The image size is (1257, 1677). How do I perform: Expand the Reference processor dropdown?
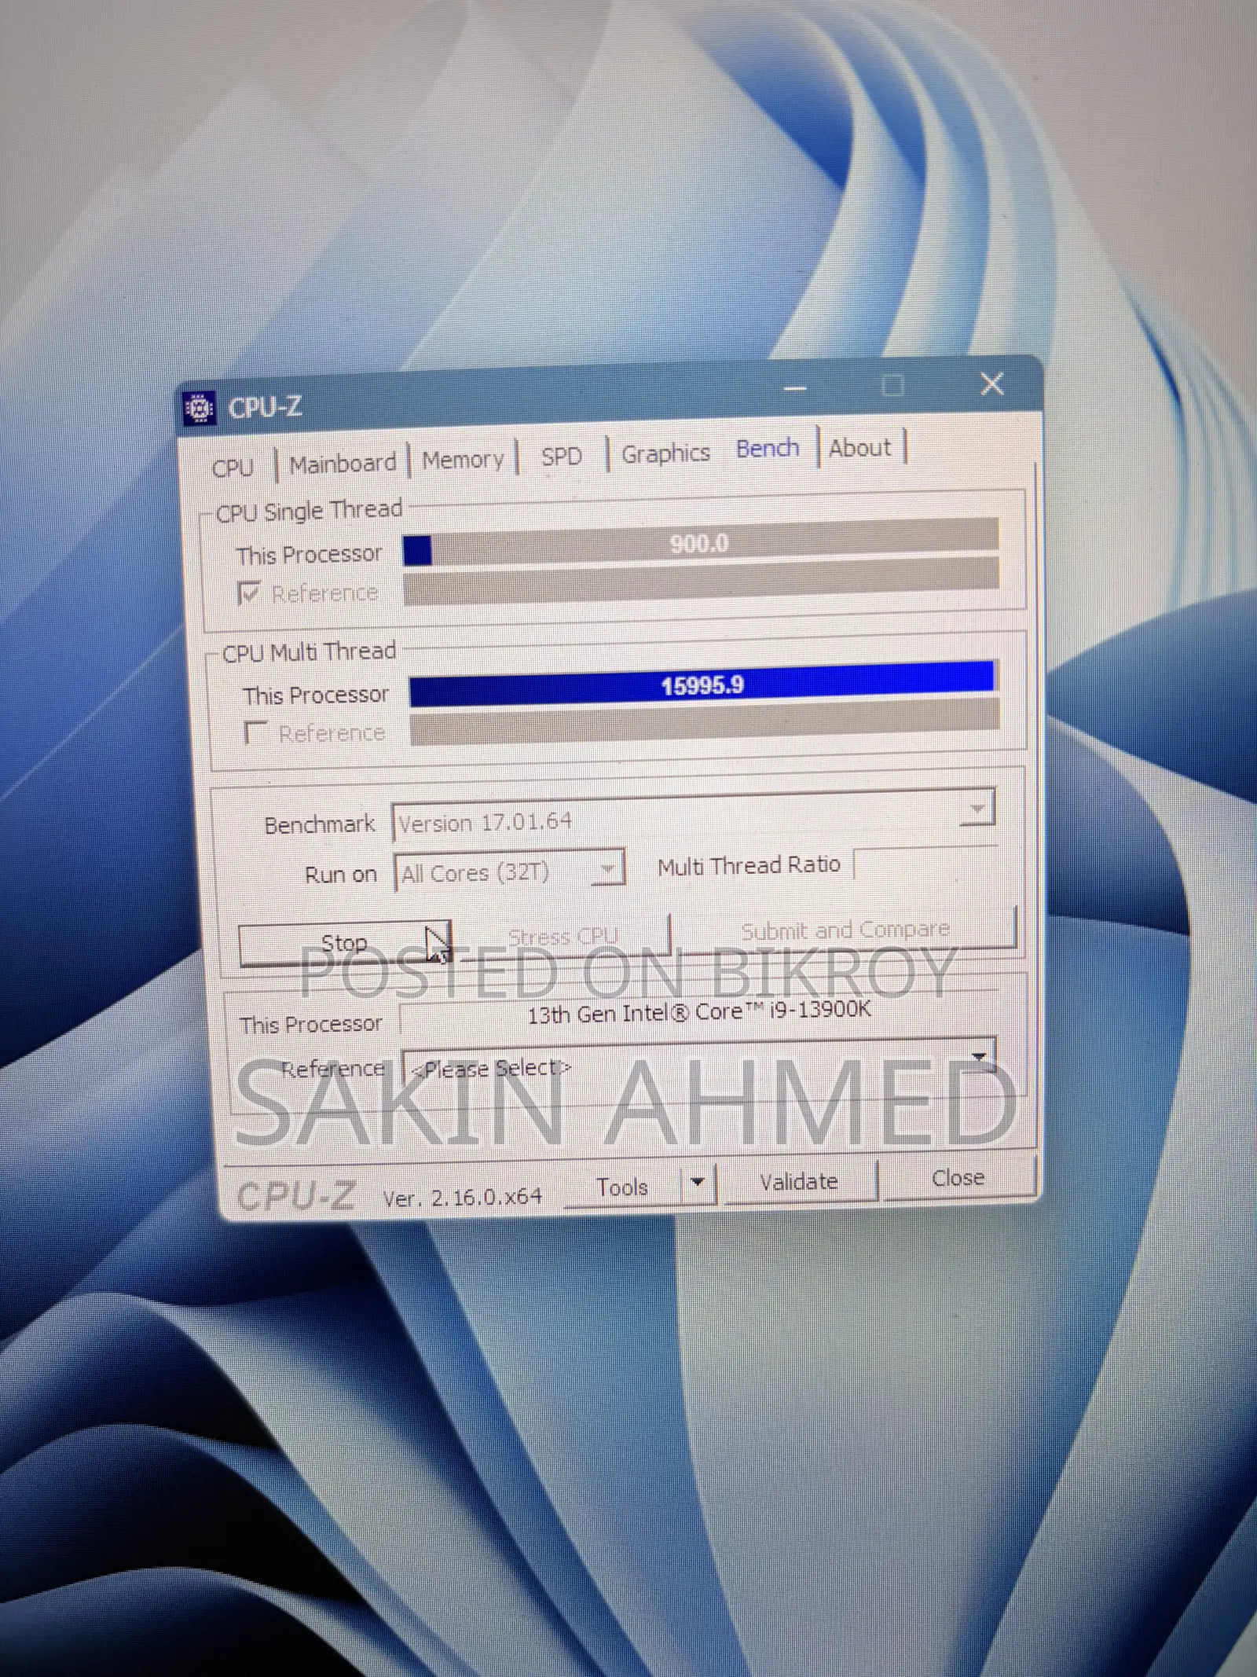click(x=979, y=1058)
